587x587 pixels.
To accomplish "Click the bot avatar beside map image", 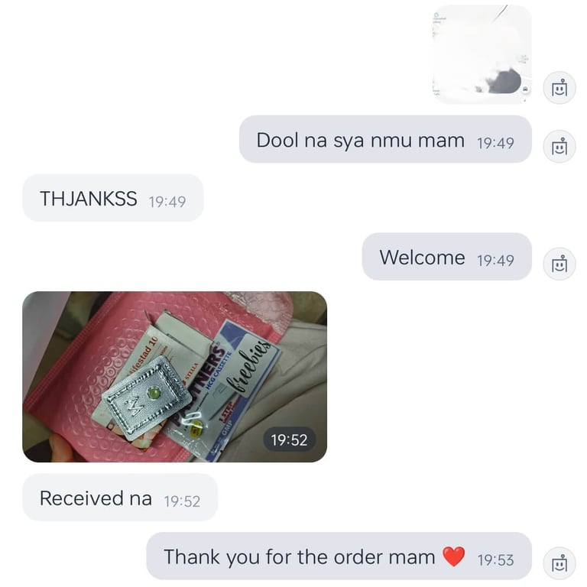I will pyautogui.click(x=559, y=88).
